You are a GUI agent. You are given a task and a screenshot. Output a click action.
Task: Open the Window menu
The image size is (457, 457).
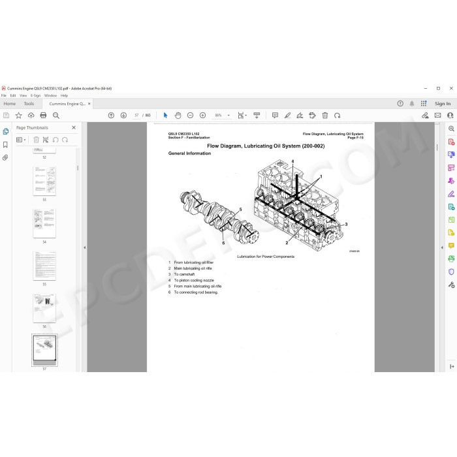point(50,95)
